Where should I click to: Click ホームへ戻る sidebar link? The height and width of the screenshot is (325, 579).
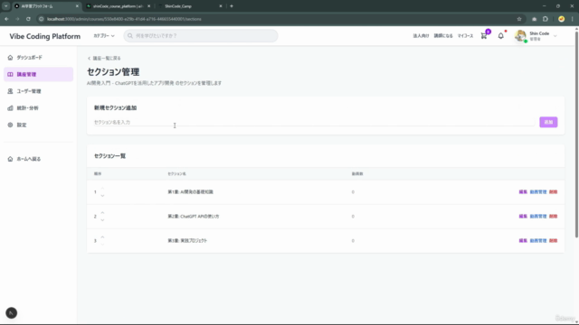click(38, 159)
